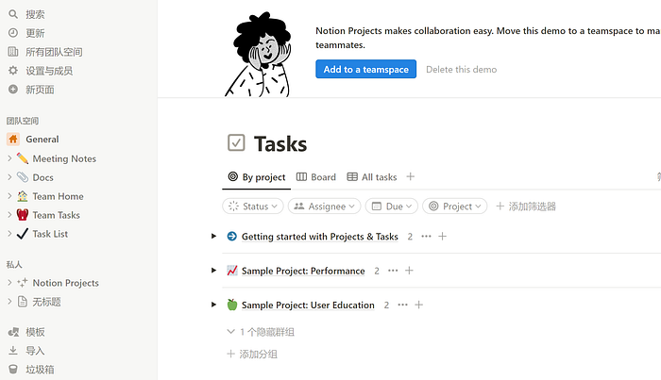Open Getting started with Projects & Tasks
Screen dimensions: 661x380
tap(319, 237)
